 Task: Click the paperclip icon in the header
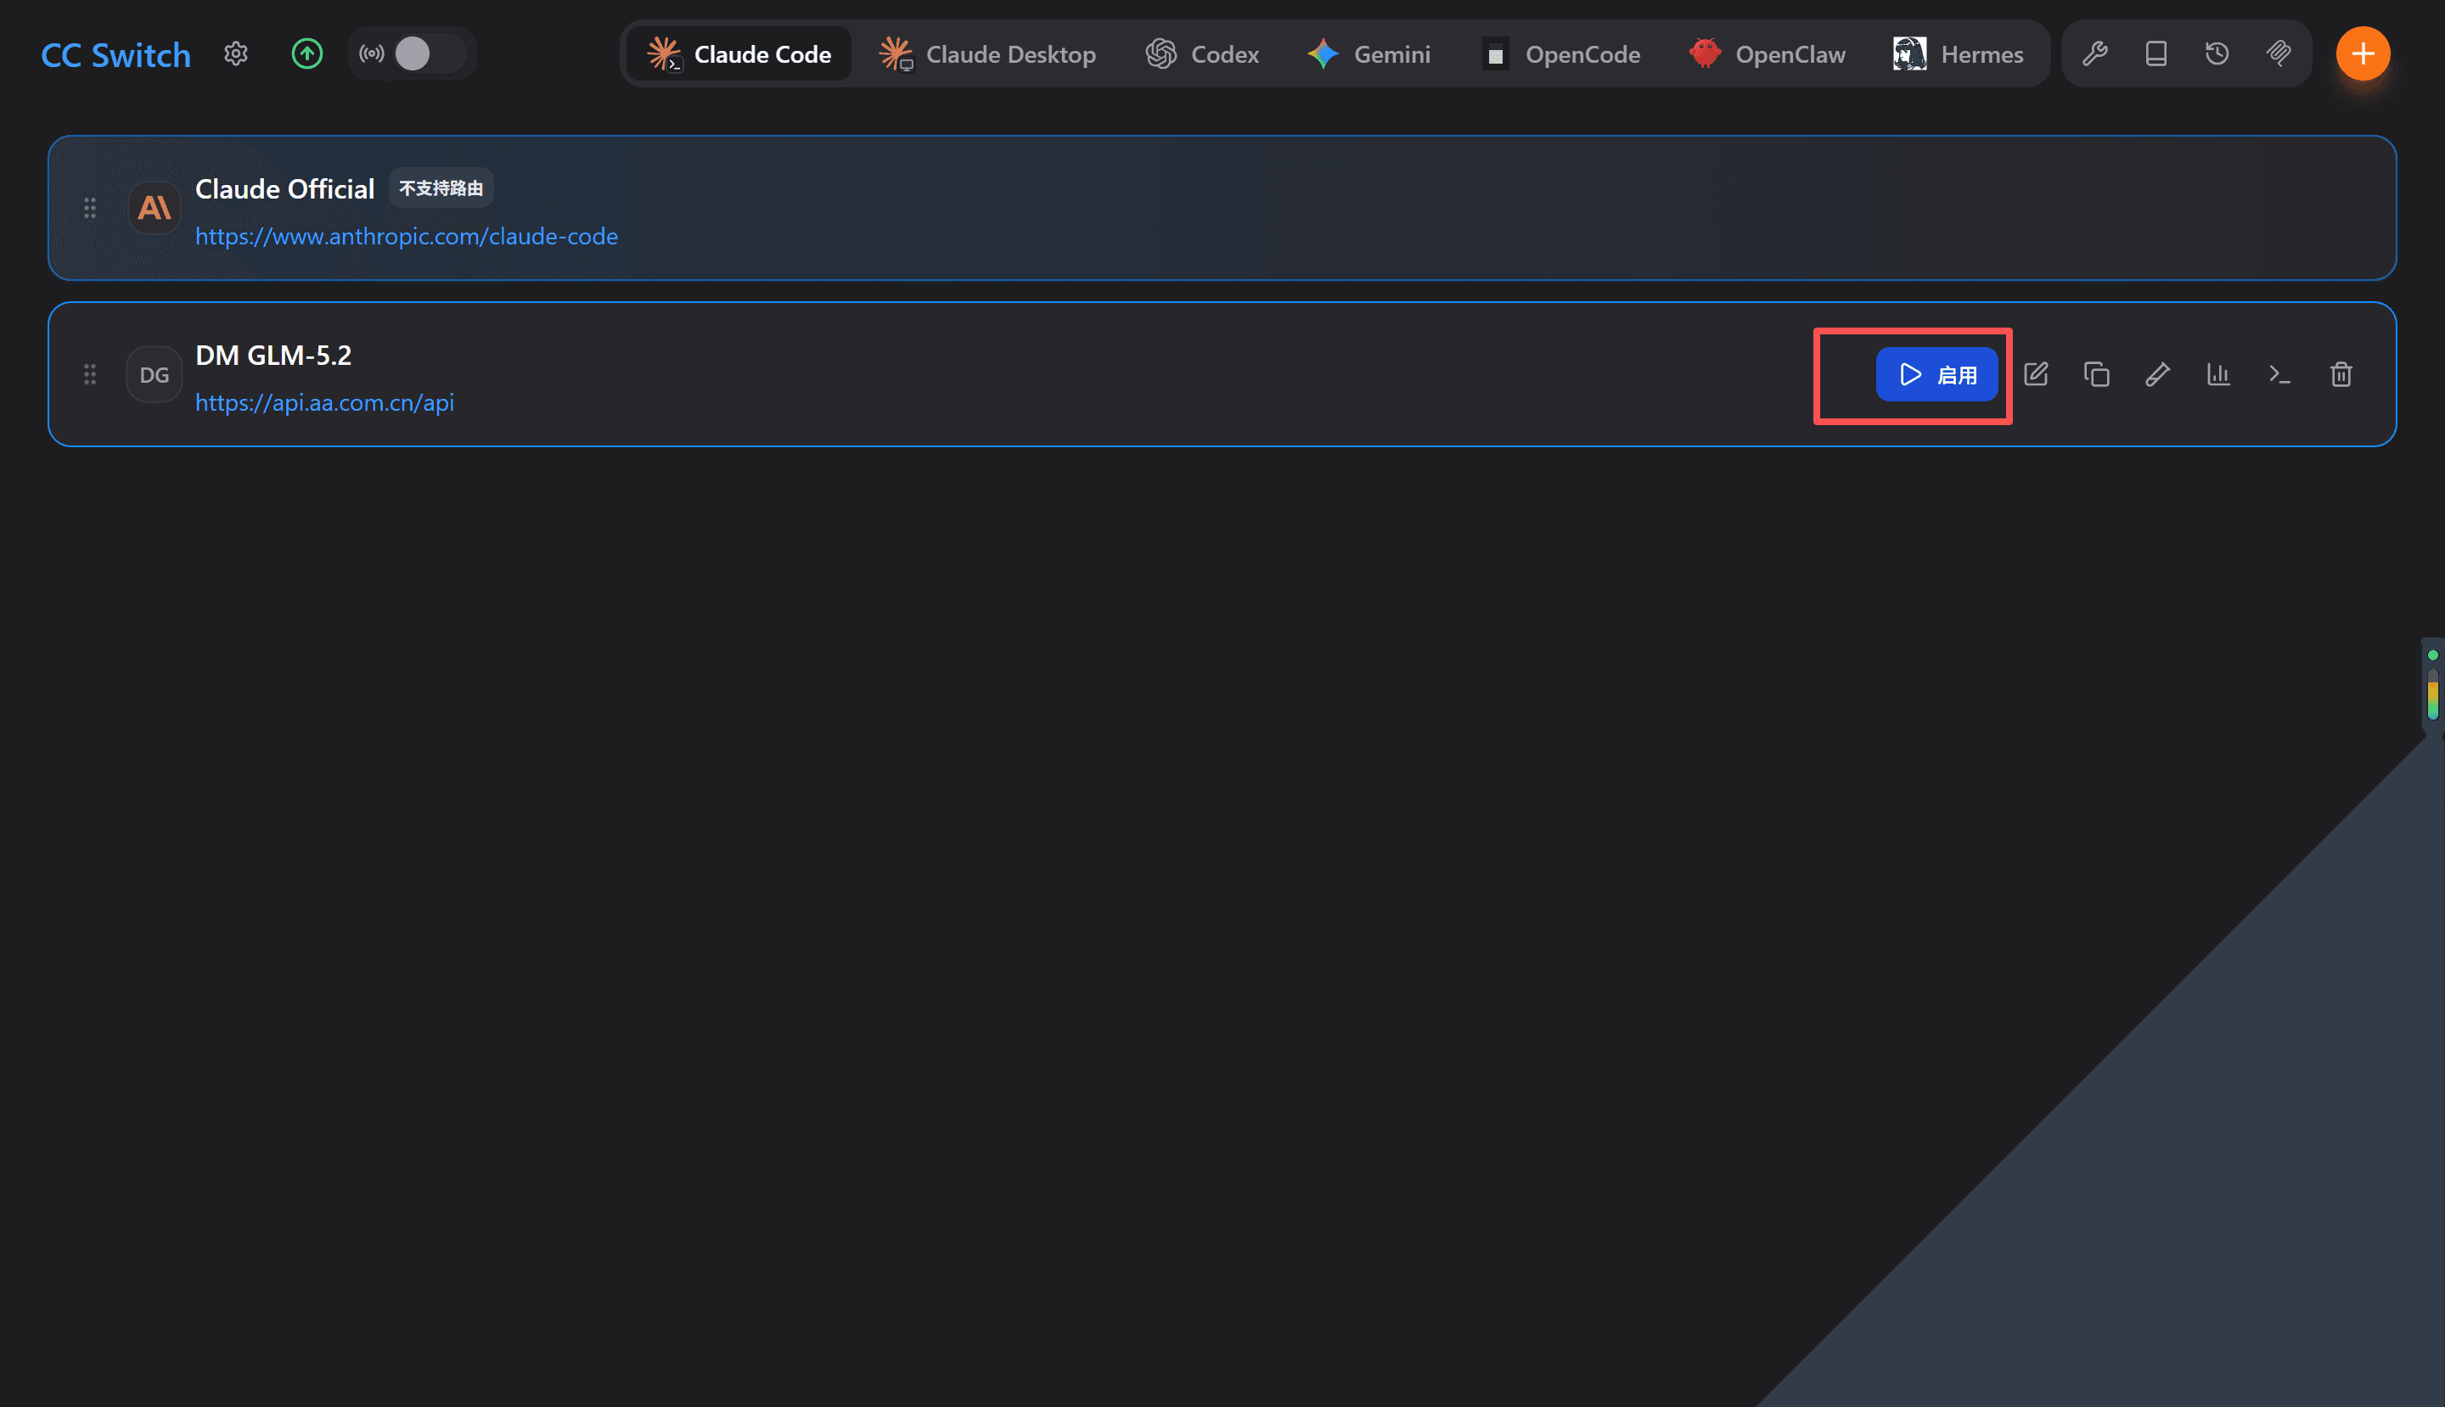click(2279, 54)
